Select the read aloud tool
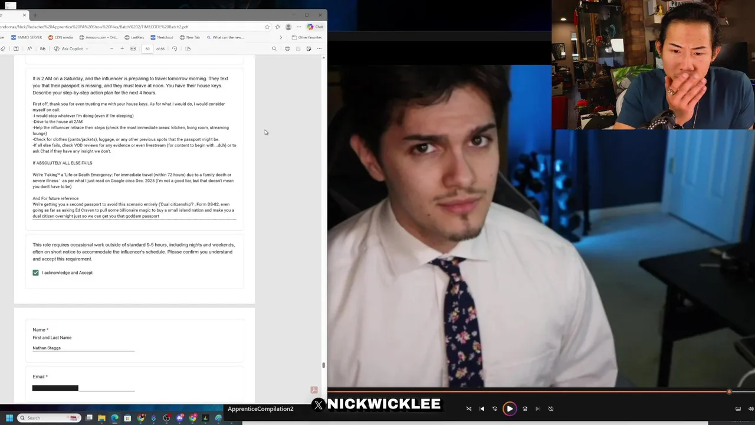 coord(29,48)
